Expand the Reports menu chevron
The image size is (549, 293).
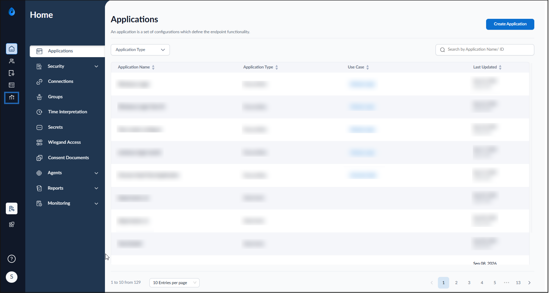click(x=96, y=188)
